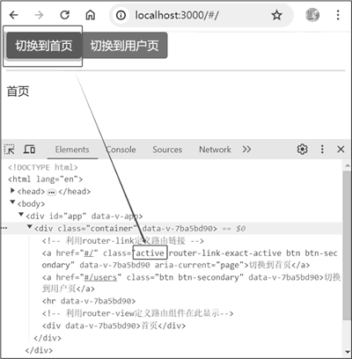Switch to the Console tab
This screenshot has width=352, height=359.
121,150
